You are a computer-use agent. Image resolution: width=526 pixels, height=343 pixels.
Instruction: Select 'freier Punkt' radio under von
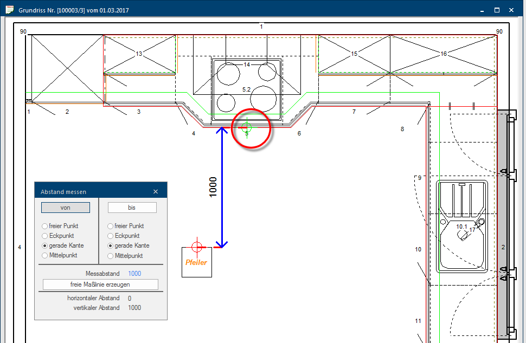click(44, 226)
